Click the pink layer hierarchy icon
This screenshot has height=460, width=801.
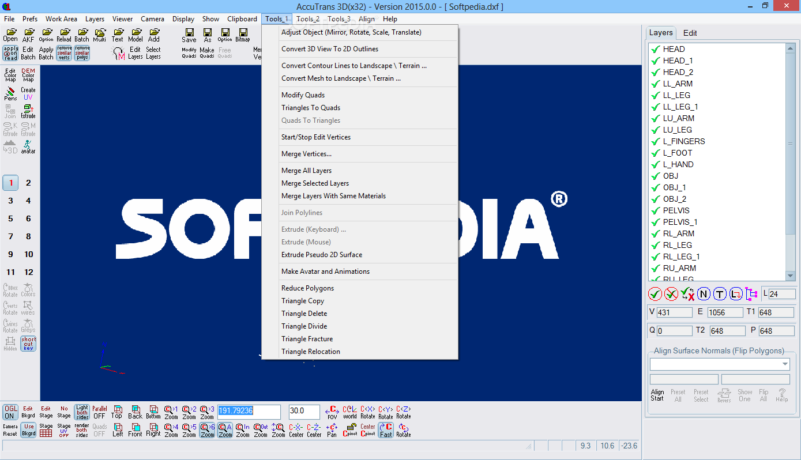point(751,294)
